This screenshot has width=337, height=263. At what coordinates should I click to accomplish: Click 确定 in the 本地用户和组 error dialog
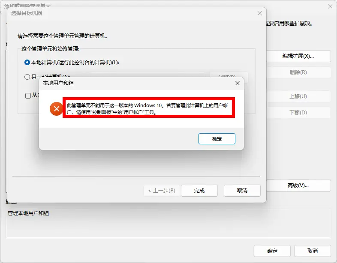coord(217,139)
